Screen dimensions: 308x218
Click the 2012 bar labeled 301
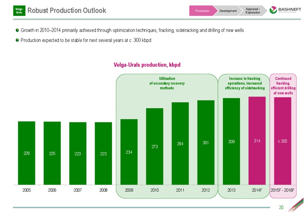(206, 143)
